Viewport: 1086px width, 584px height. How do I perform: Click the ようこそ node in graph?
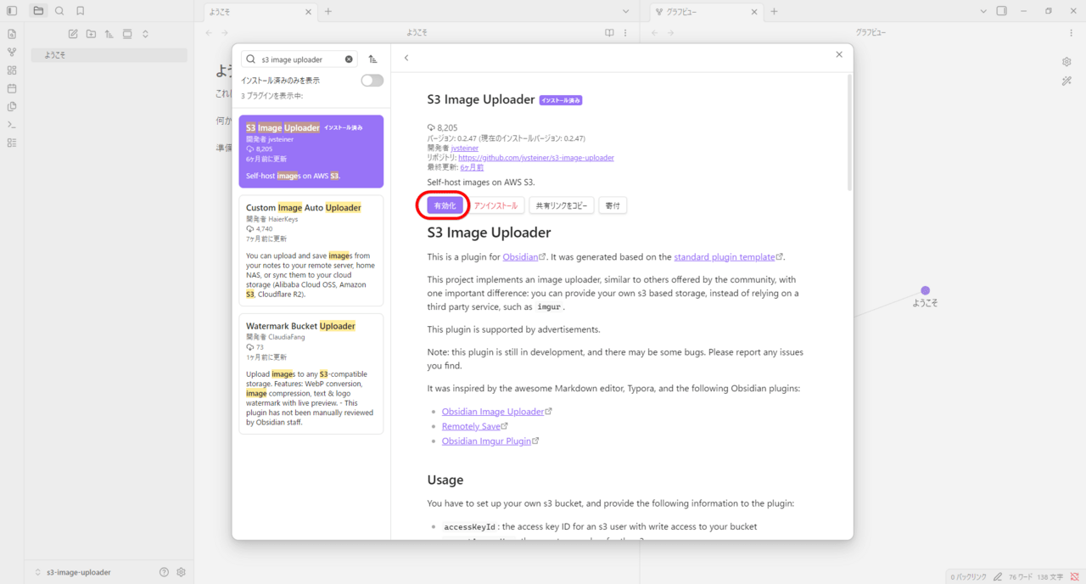pos(925,290)
